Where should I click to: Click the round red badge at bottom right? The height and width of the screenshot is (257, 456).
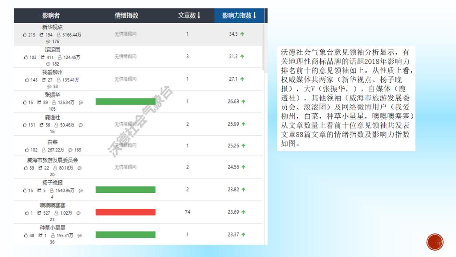tap(435, 242)
